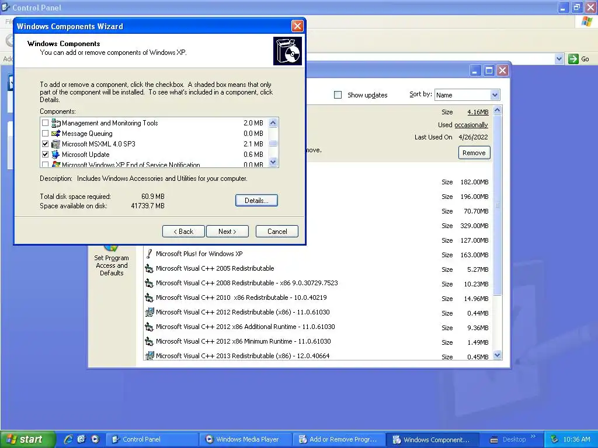598x448 pixels.
Task: Click the 'occasionally' usage link
Action: click(x=471, y=125)
